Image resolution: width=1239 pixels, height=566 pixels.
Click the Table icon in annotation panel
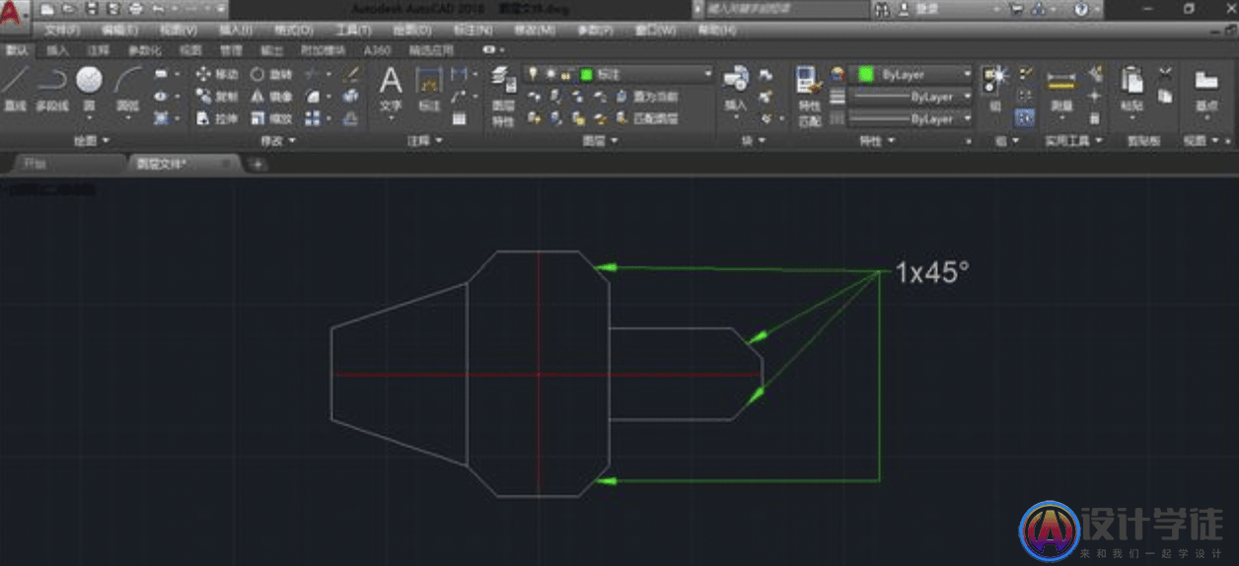click(459, 118)
